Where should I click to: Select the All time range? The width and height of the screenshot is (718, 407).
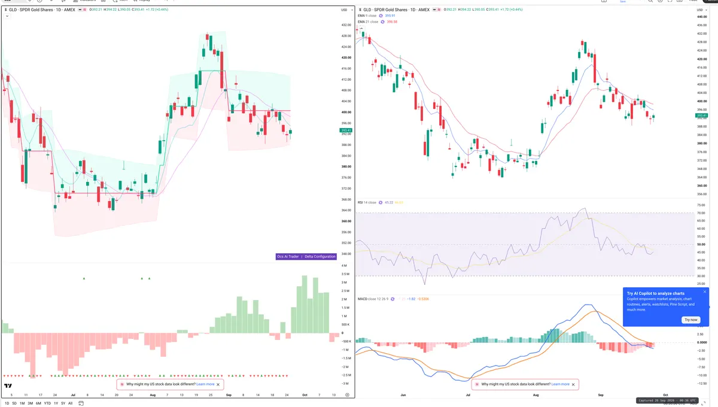pyautogui.click(x=70, y=403)
